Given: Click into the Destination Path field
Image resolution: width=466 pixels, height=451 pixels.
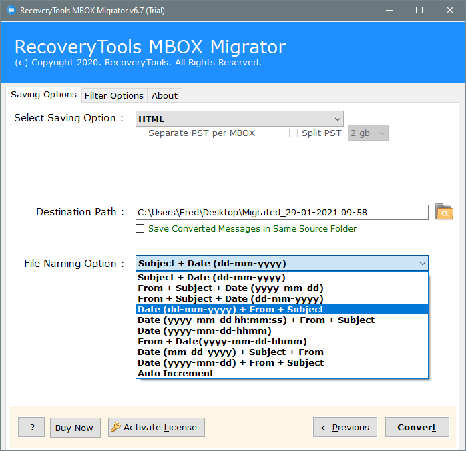Looking at the screenshot, I should coord(282,212).
